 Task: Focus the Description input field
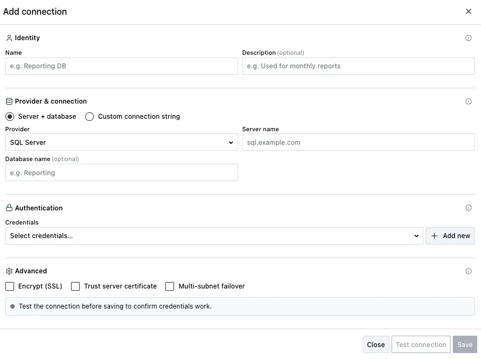click(x=358, y=66)
